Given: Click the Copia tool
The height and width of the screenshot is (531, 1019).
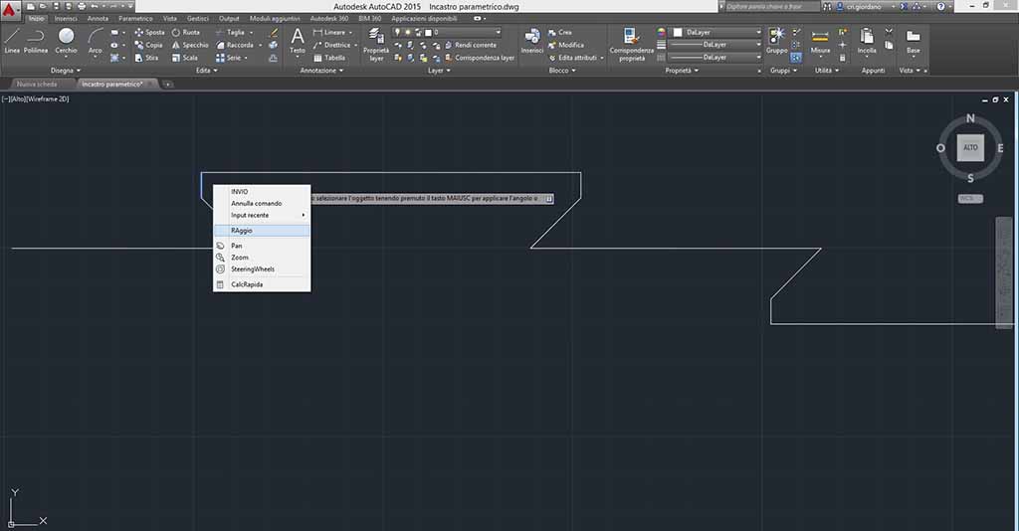Looking at the screenshot, I should point(149,45).
